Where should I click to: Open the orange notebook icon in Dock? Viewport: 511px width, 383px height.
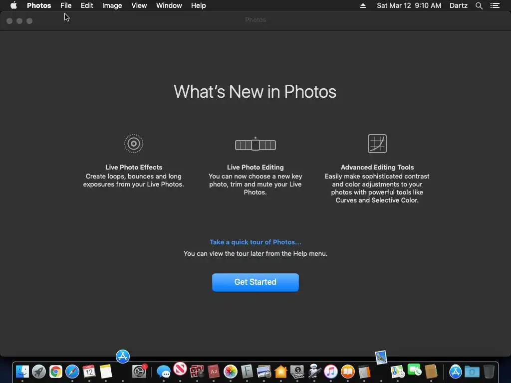pyautogui.click(x=364, y=371)
